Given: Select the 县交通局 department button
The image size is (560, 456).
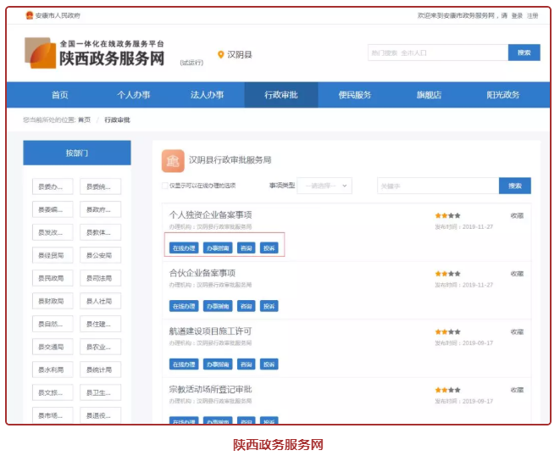Looking at the screenshot, I should point(53,347).
